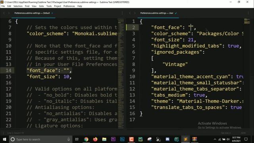Go to previous tab in right pane
Screen dimensions: 254x143
pos(130,13)
